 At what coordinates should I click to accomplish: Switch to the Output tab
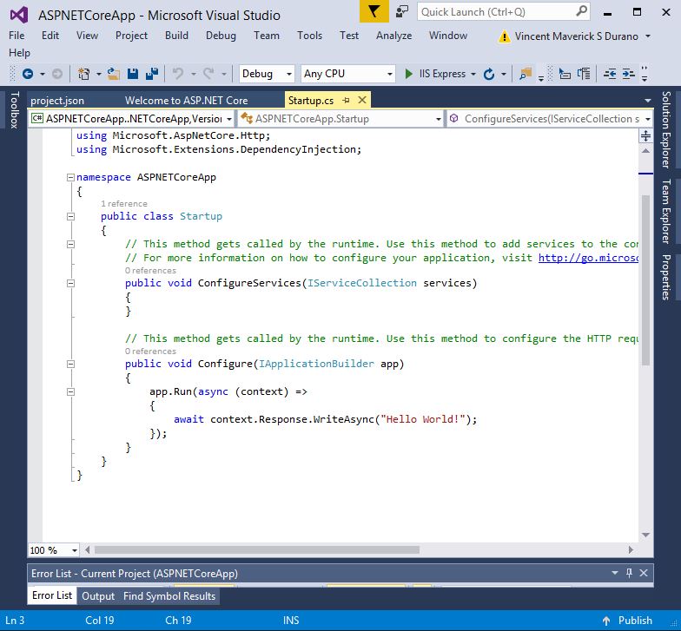(98, 596)
